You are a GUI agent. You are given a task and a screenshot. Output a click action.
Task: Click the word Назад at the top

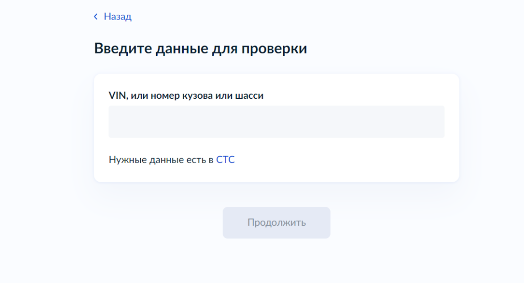coord(118,17)
